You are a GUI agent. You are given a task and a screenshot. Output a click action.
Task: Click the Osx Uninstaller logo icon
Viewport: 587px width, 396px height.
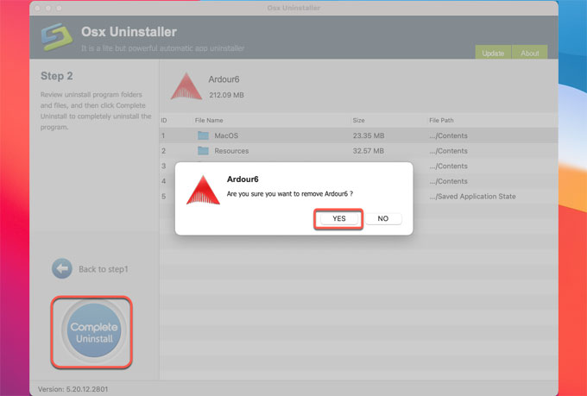click(x=56, y=37)
